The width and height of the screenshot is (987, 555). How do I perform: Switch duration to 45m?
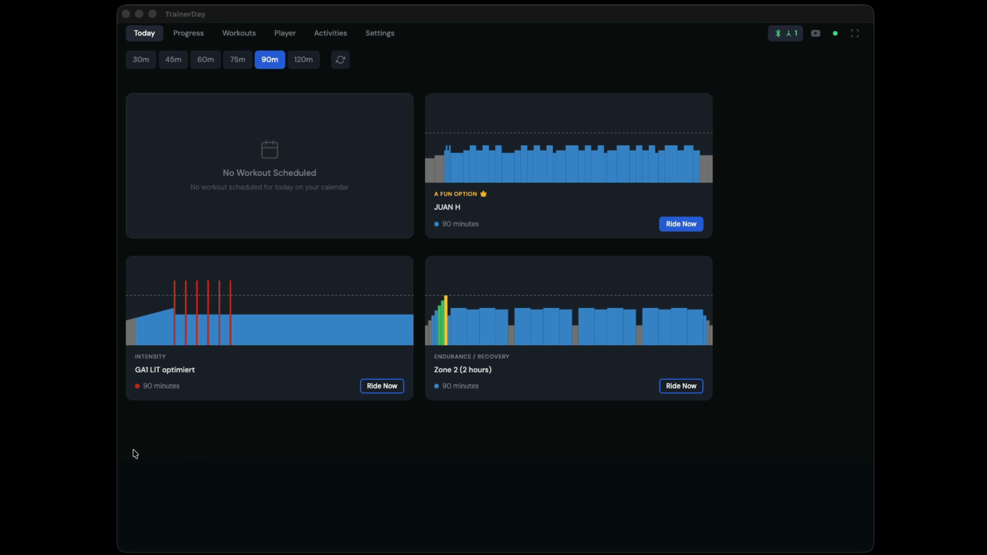[173, 60]
